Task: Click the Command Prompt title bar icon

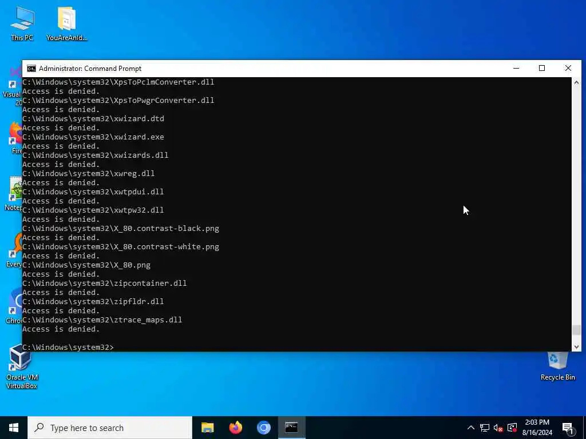Action: (31, 69)
